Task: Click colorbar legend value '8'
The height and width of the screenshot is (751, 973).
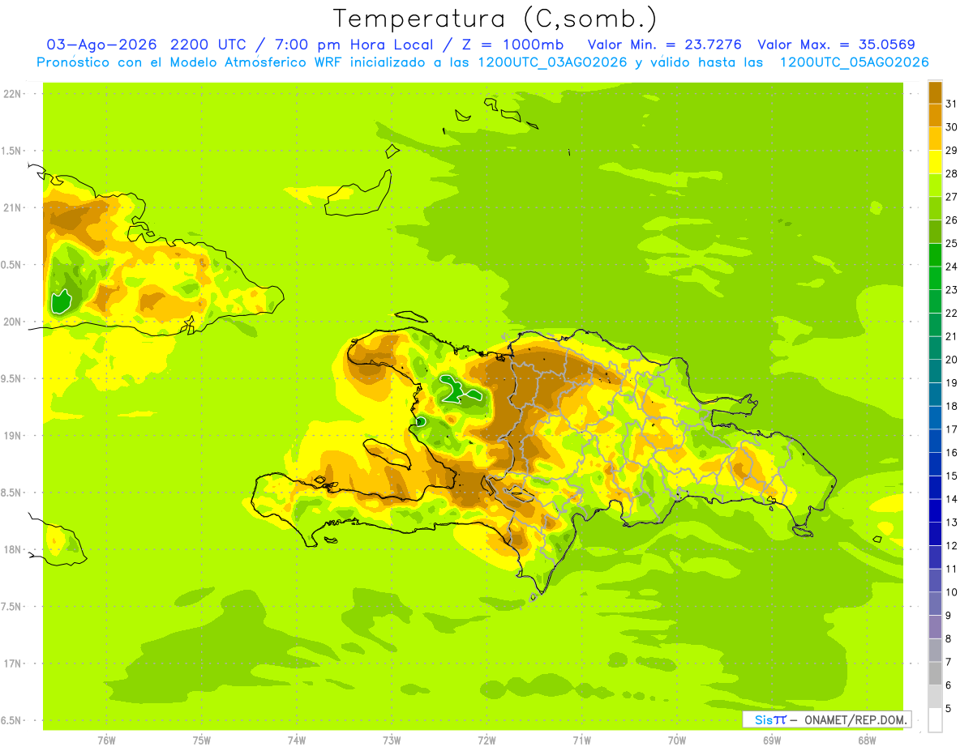Action: (x=948, y=639)
